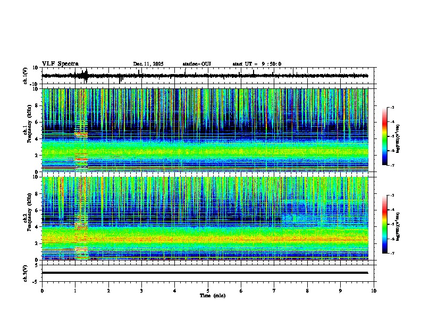Click the ch.1 color bar units label
Image resolution: width=421 pixels, height=326 pixels.
(x=398, y=138)
